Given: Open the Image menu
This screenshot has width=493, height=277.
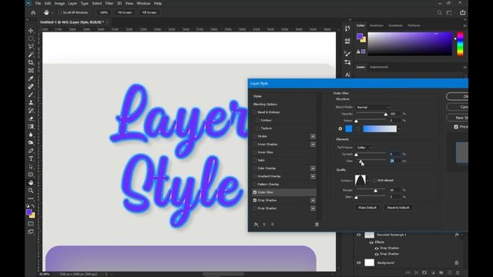Looking at the screenshot, I should click(x=59, y=3).
